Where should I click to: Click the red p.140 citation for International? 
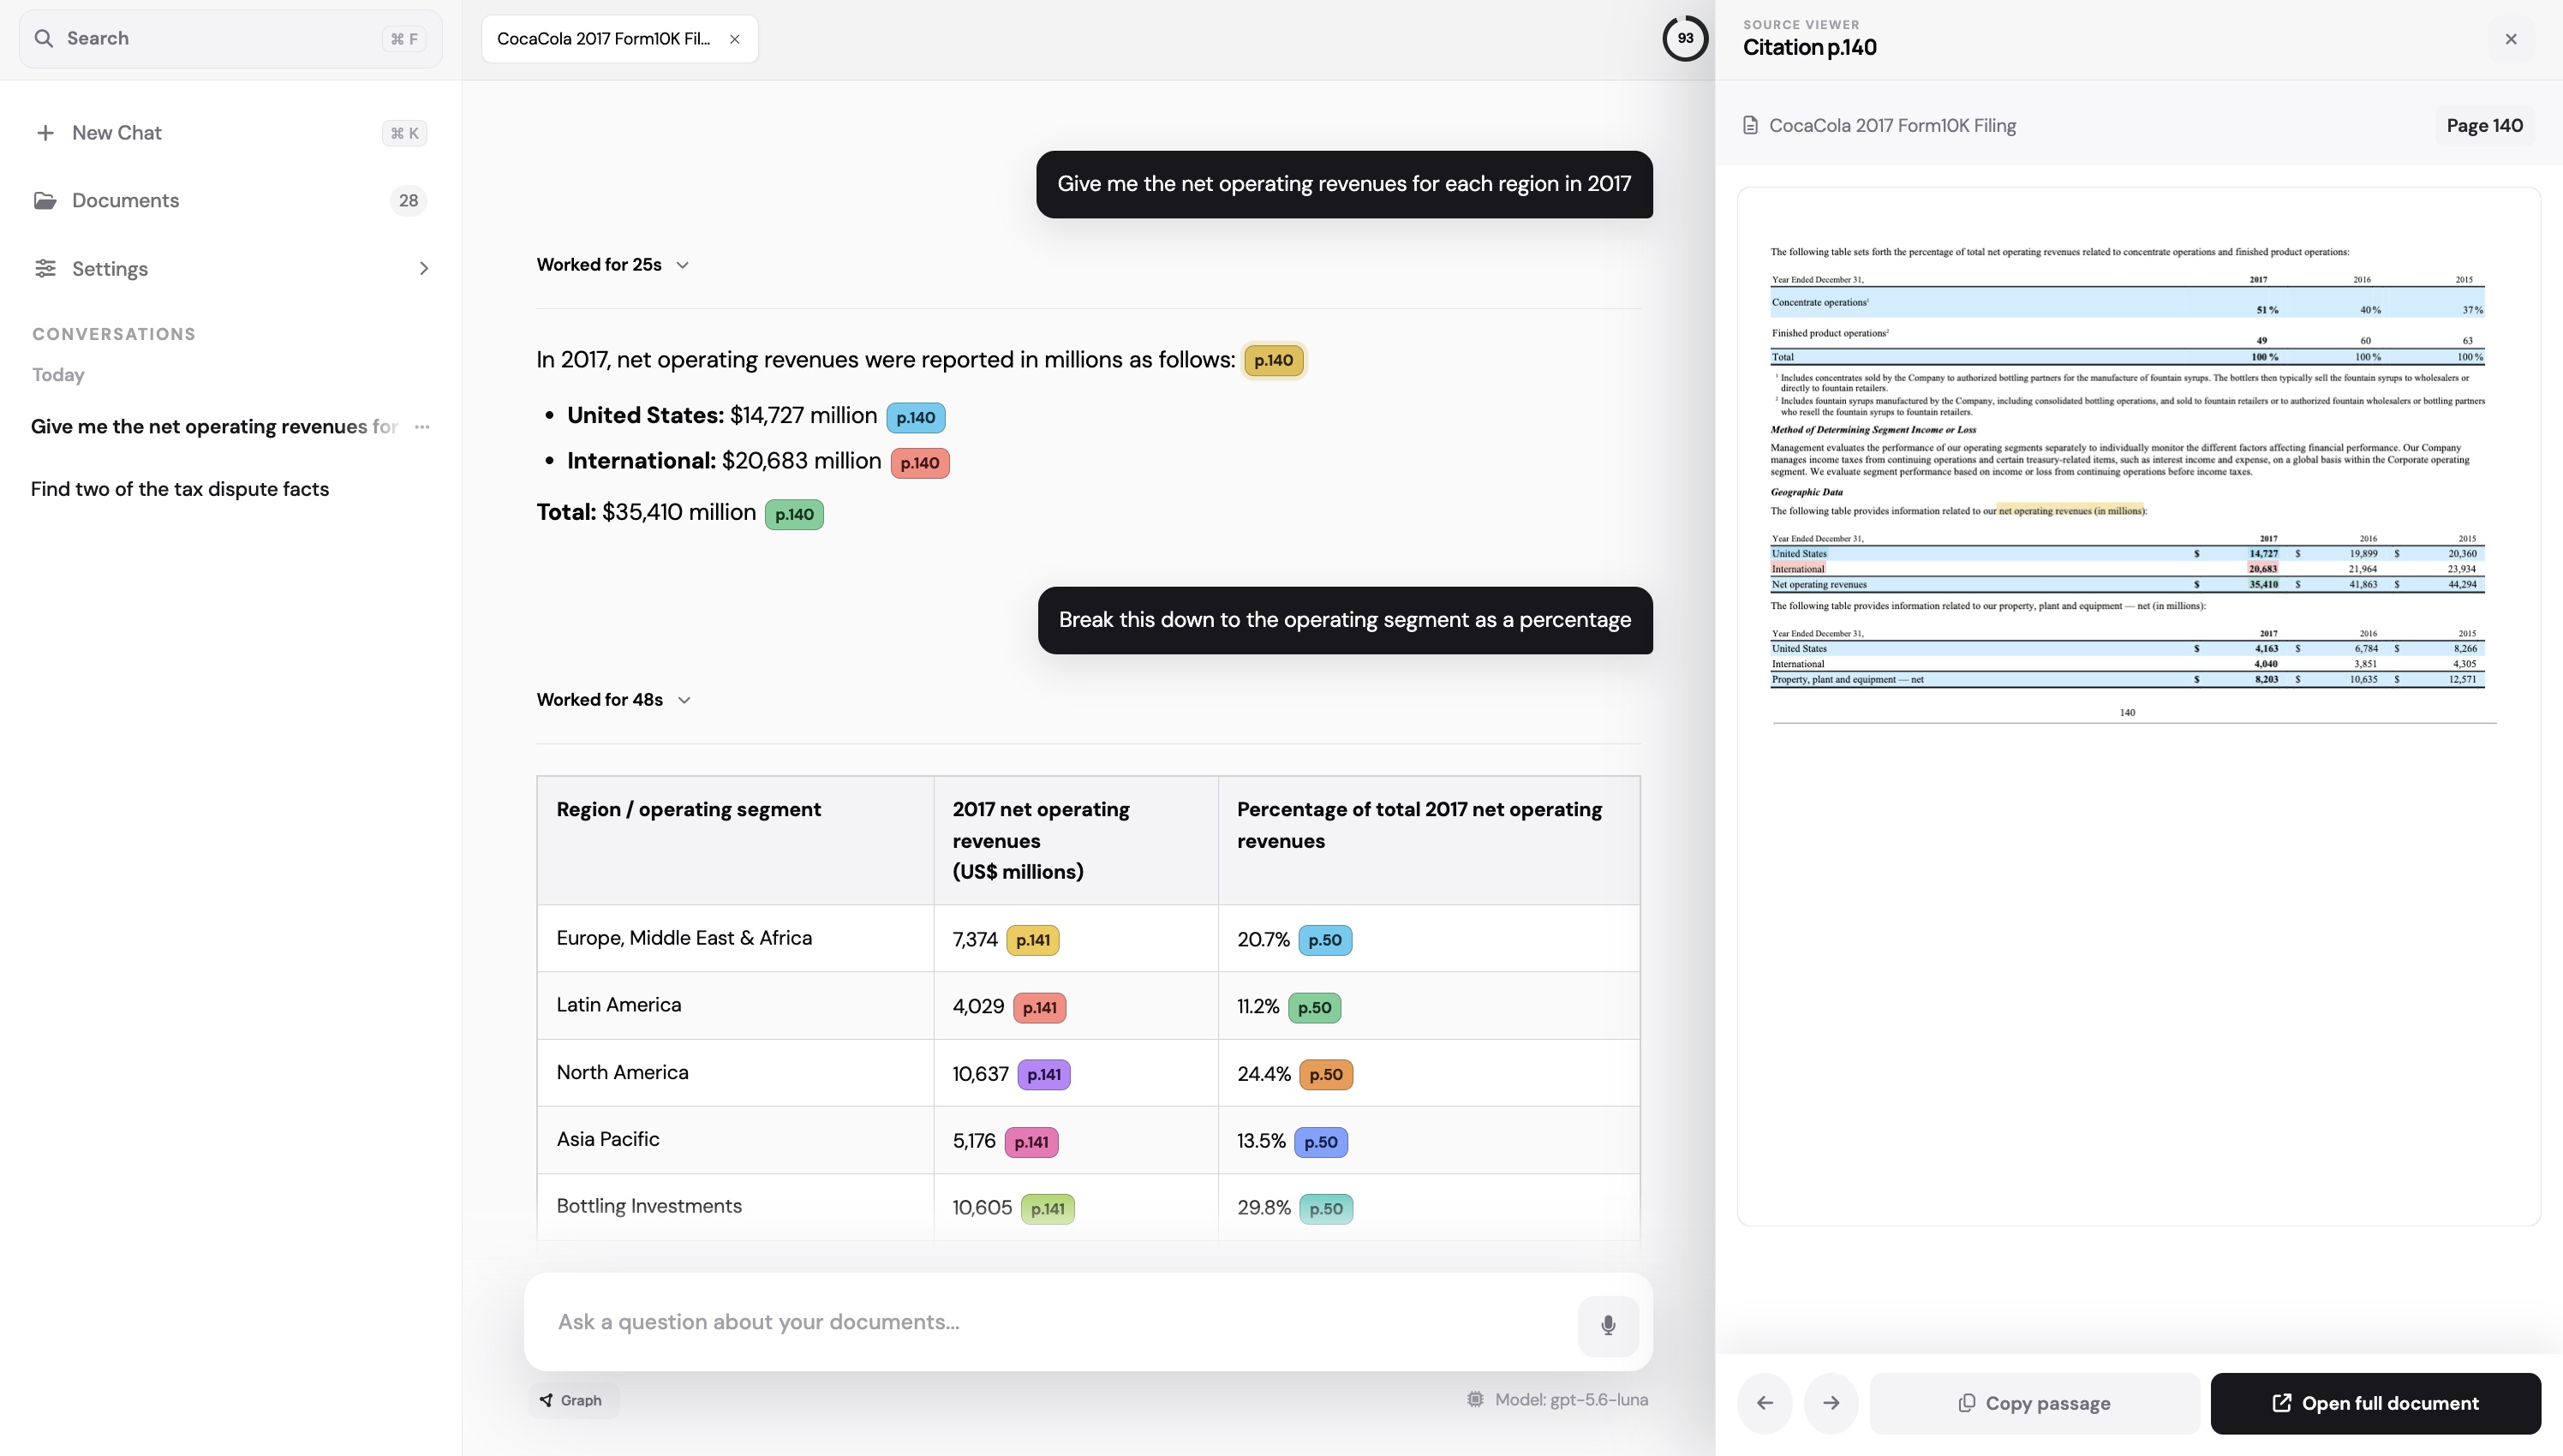pos(919,463)
